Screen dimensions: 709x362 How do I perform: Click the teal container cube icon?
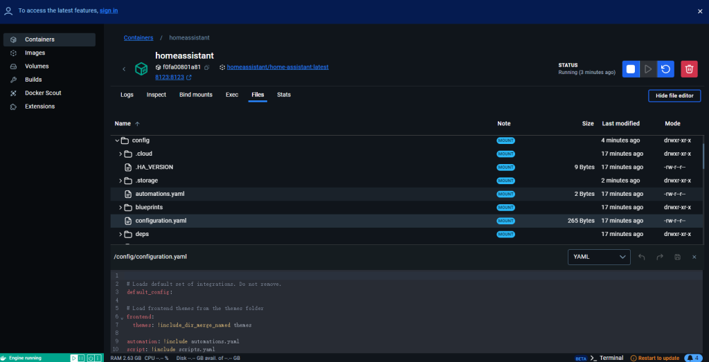(141, 69)
